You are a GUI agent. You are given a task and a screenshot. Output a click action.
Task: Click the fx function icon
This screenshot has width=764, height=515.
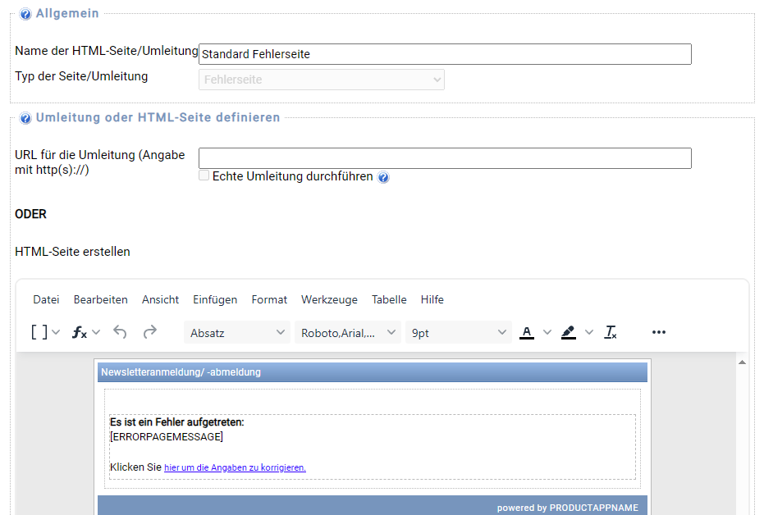click(x=80, y=332)
